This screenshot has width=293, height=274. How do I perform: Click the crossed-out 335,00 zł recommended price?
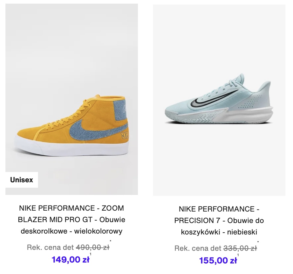[x=240, y=248]
